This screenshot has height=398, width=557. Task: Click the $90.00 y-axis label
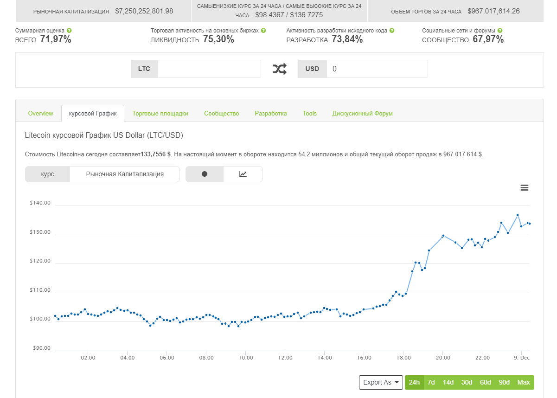42,348
